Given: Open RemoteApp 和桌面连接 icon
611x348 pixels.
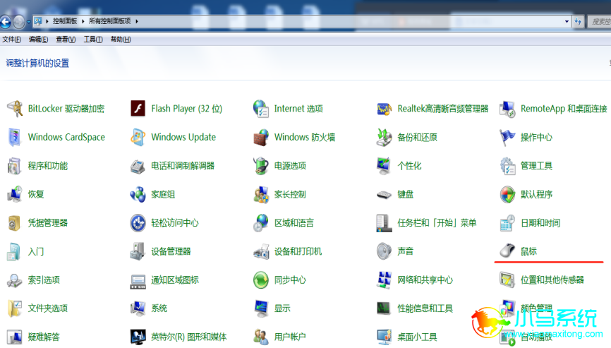Looking at the screenshot, I should [507, 109].
